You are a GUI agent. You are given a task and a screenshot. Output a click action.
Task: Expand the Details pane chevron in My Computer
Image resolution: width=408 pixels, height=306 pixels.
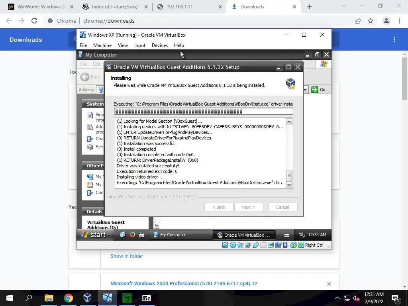157,225
